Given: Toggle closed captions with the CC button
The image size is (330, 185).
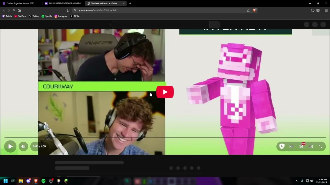Looking at the screenshot, I should (x=291, y=146).
